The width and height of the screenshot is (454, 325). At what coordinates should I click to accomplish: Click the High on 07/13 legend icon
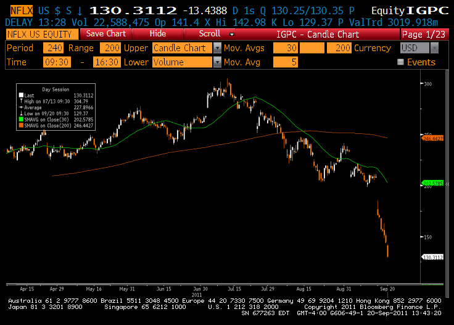pos(21,101)
